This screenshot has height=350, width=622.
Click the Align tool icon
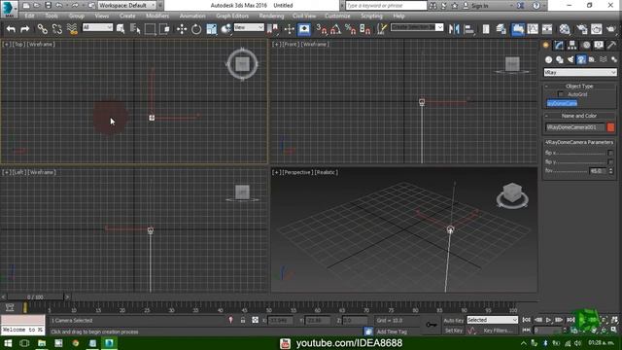pyautogui.click(x=469, y=29)
